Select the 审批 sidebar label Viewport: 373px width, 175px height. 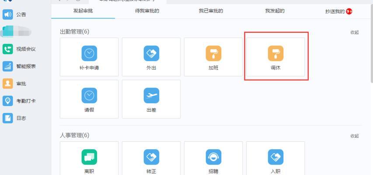[21, 84]
